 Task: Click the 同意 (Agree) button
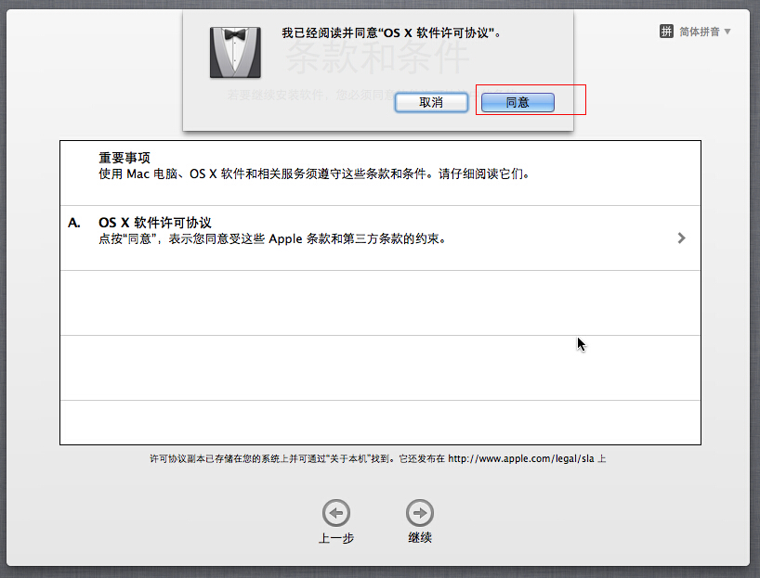[x=518, y=103]
